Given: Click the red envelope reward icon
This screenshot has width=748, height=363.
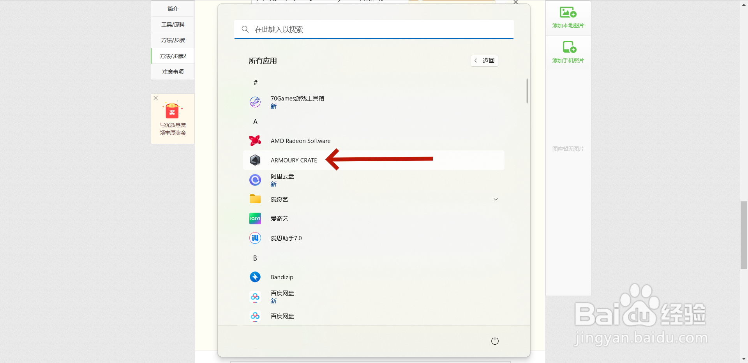Looking at the screenshot, I should 172,110.
